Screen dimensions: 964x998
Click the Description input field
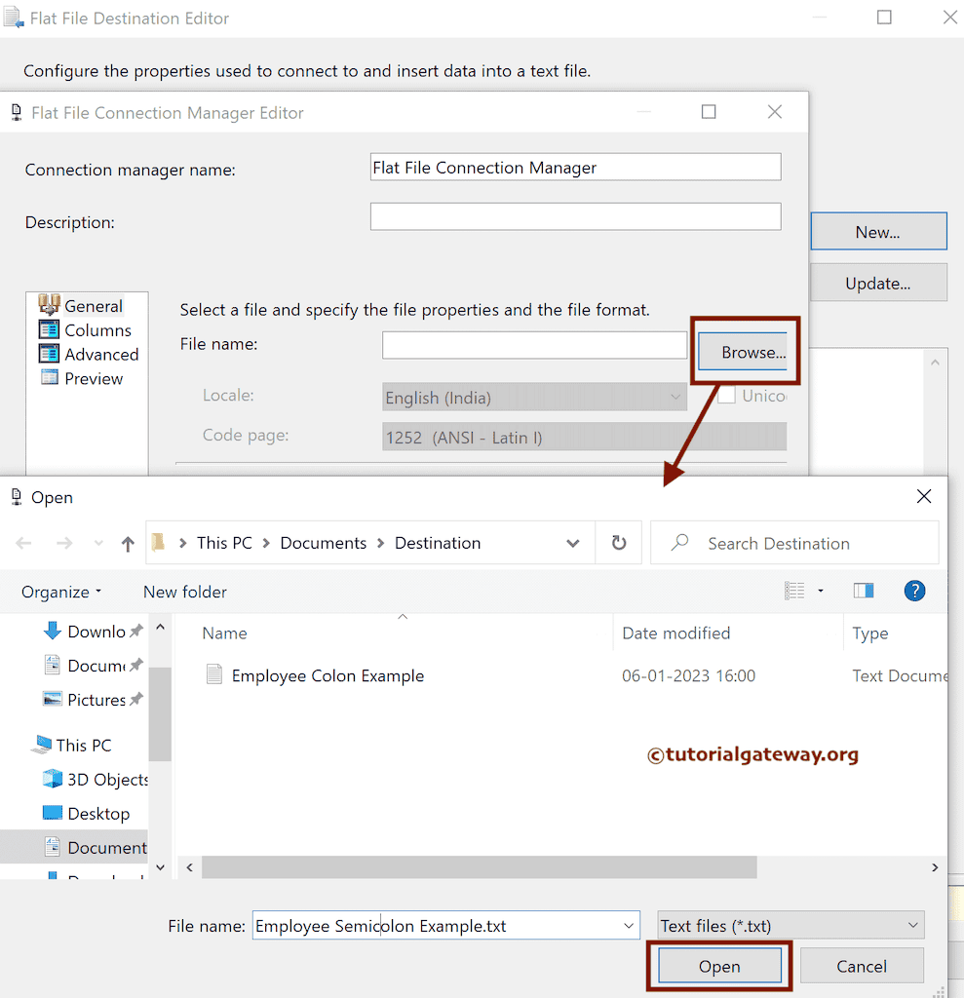coord(576,216)
